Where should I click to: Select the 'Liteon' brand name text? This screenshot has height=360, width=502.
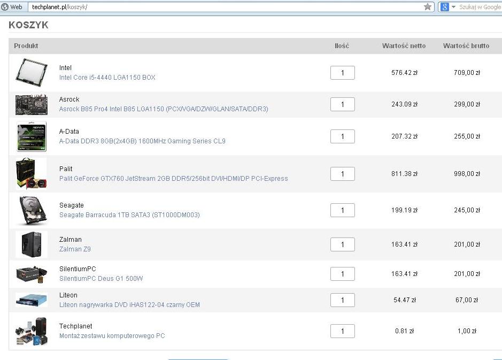click(68, 295)
